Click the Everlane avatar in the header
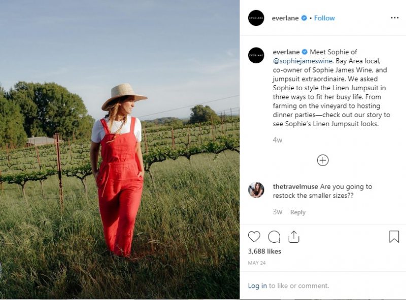 (256, 18)
